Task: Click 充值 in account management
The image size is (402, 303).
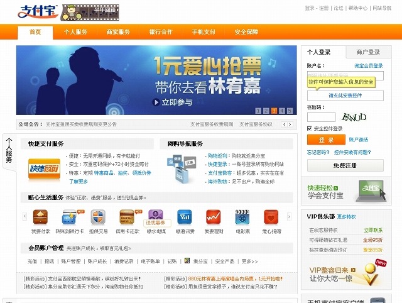Action: [x=32, y=261]
